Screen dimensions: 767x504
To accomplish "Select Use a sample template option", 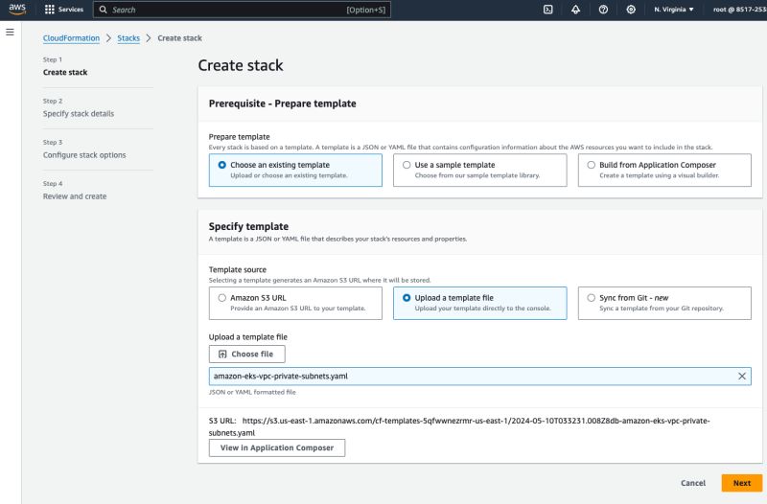I will coord(480,171).
